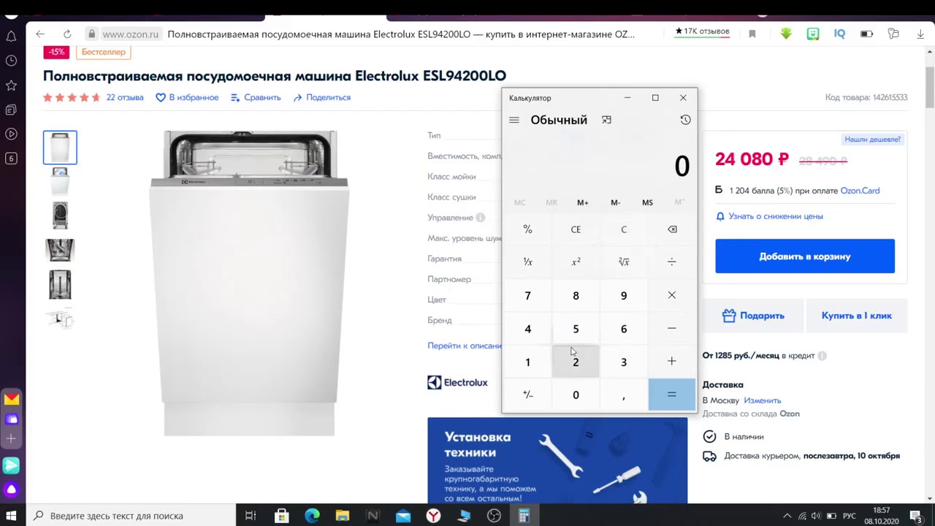Click the x squared button
This screenshot has width=935, height=526.
pos(576,262)
